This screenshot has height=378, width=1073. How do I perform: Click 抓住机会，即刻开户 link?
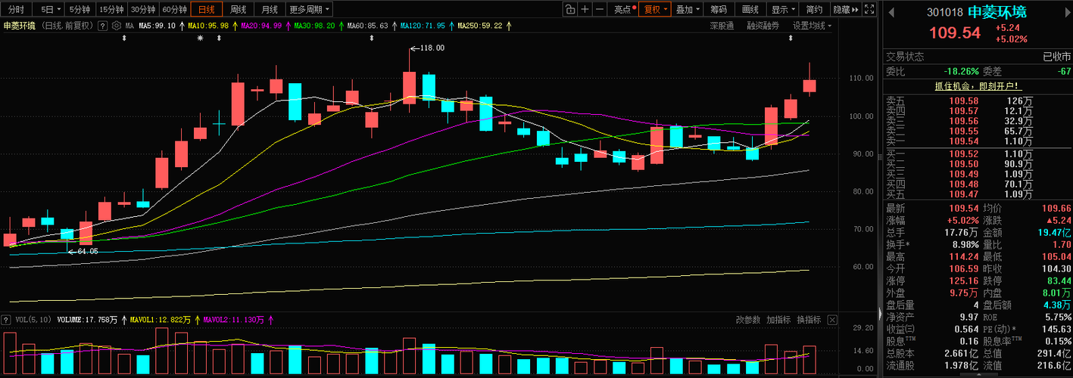[978, 85]
